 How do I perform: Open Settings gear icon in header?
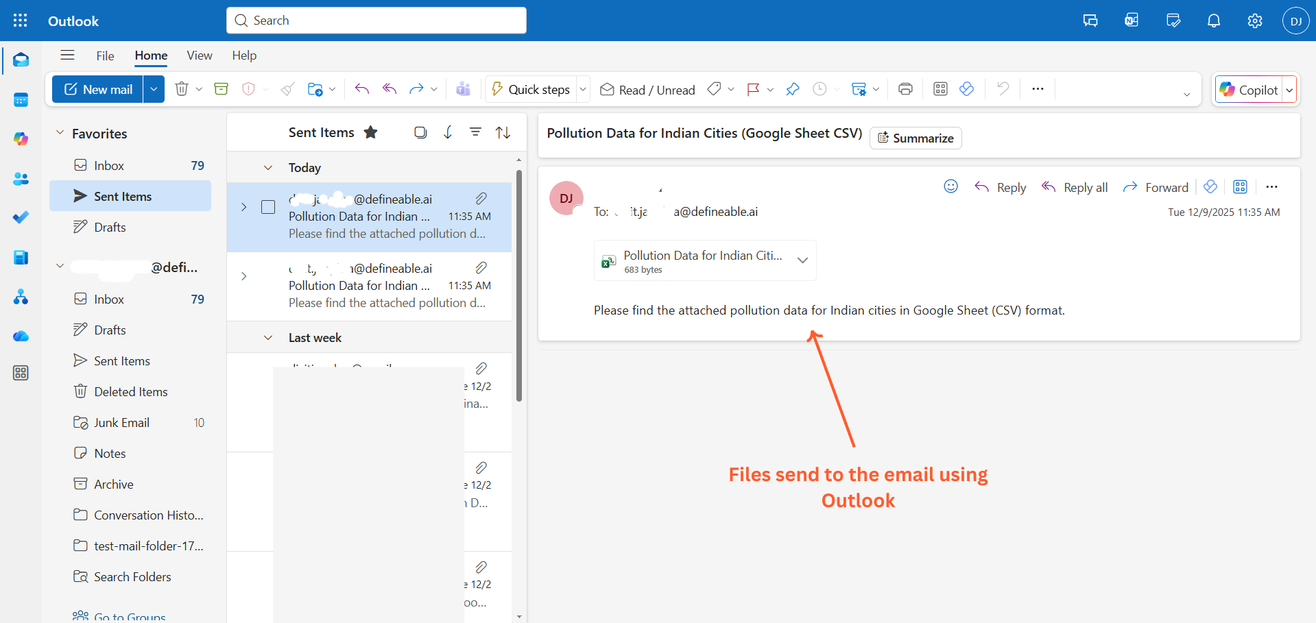(1255, 21)
